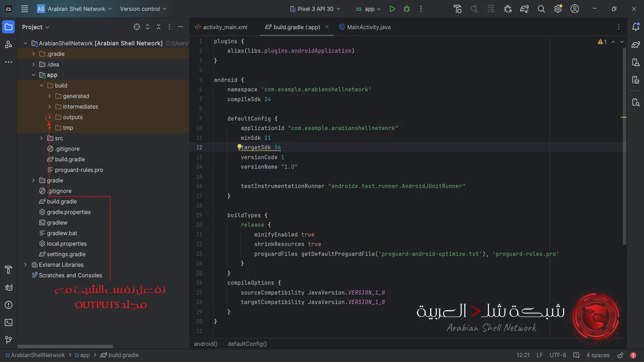644x362 pixels.
Task: Close the build.gradle (:app) tab
Action: (x=327, y=27)
